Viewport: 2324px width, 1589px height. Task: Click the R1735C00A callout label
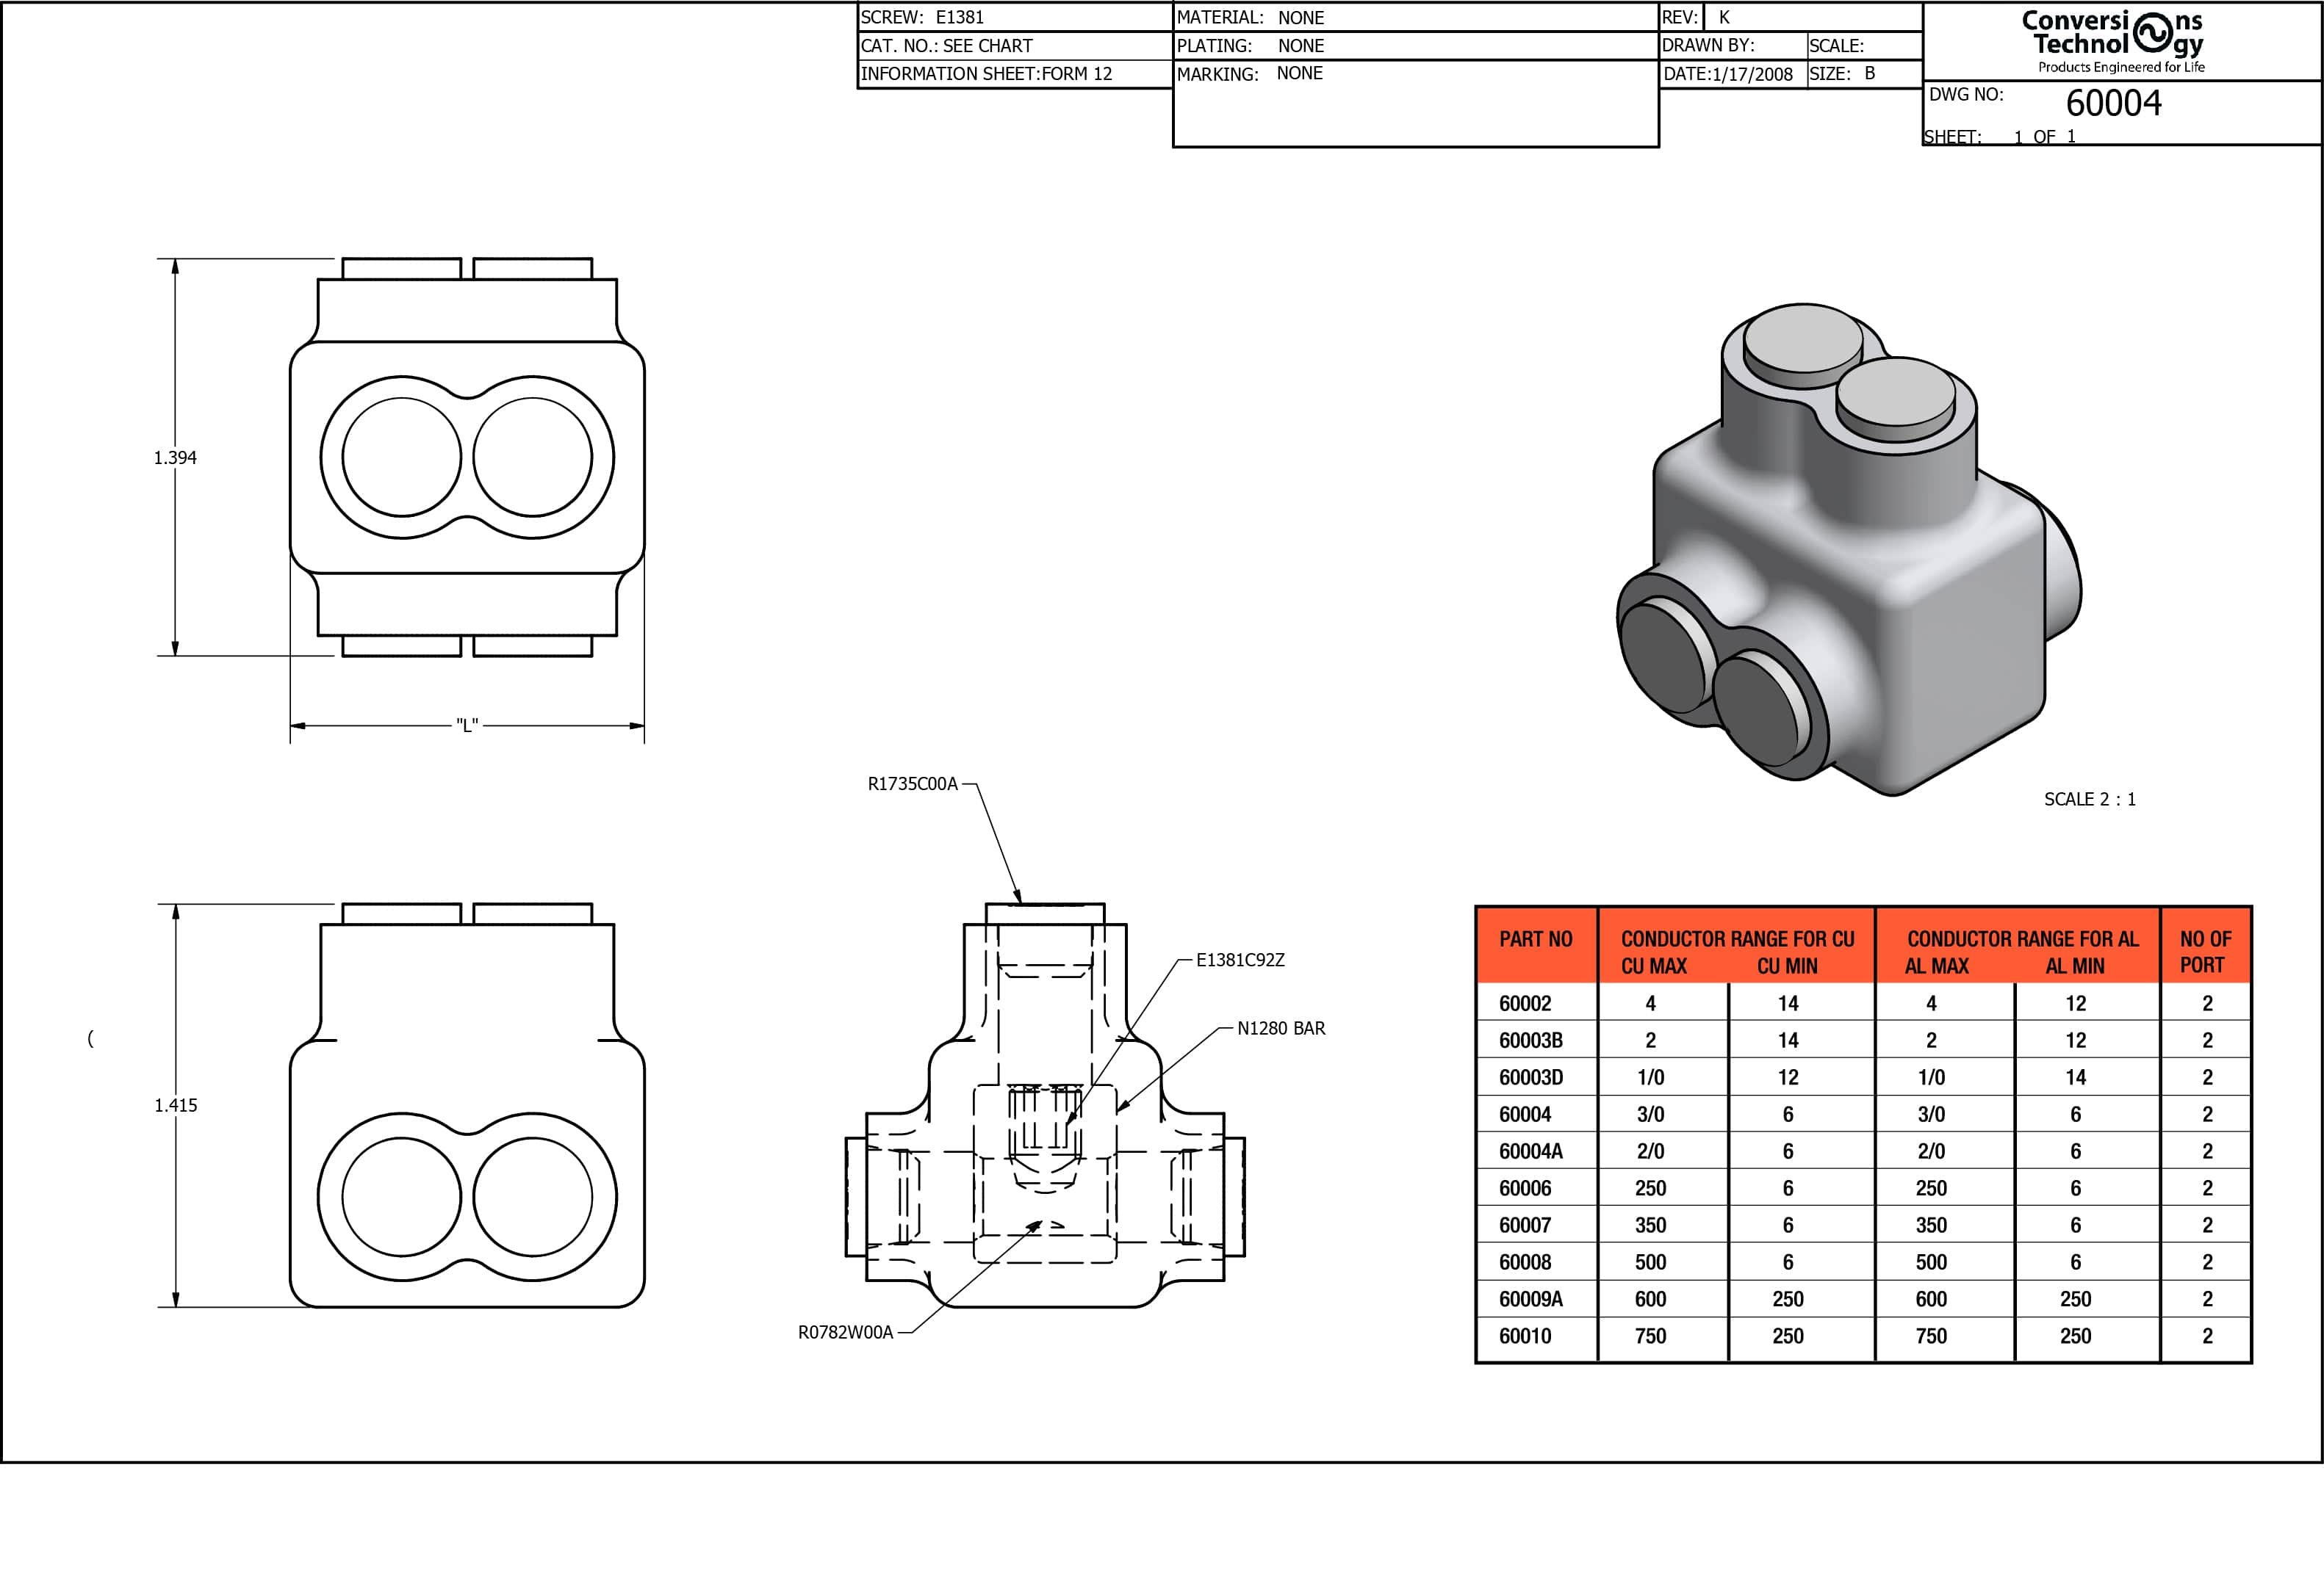tap(912, 784)
